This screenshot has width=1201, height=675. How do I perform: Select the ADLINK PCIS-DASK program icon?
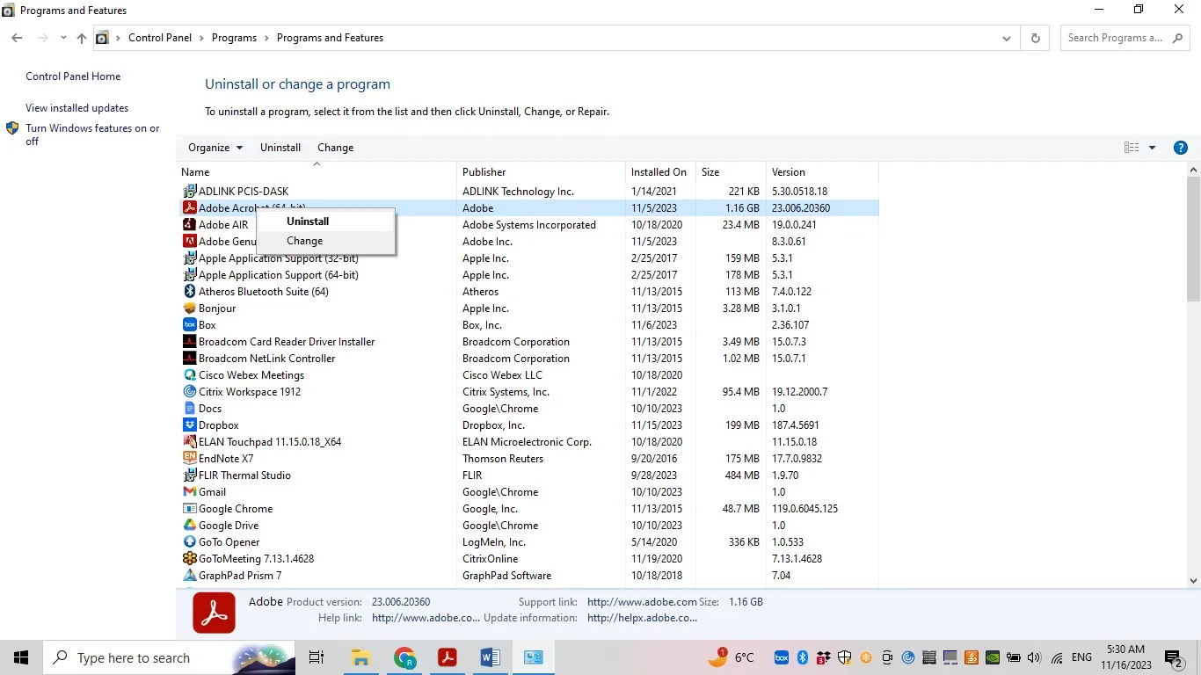coord(189,192)
